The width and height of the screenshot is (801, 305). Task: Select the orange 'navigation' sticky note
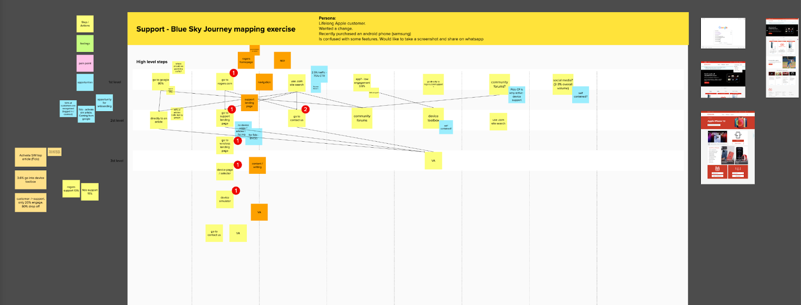[x=264, y=82]
